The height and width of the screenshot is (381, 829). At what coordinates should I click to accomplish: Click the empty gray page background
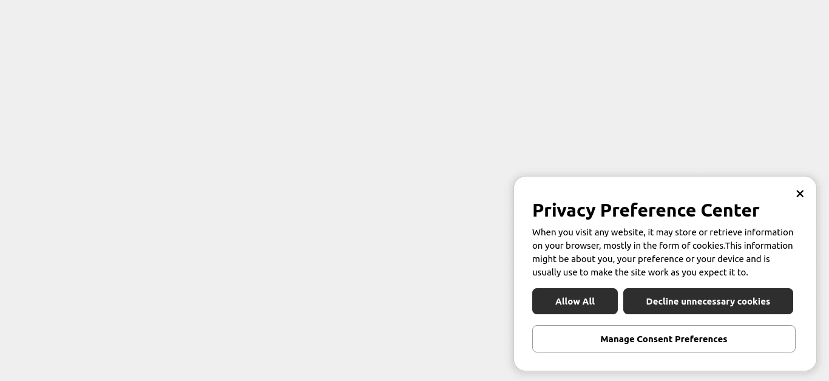tap(243, 182)
